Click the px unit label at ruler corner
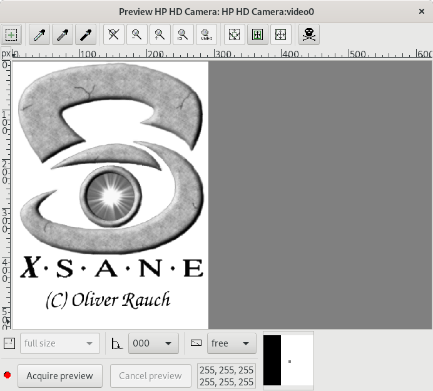The height and width of the screenshot is (391, 433). pos(6,54)
